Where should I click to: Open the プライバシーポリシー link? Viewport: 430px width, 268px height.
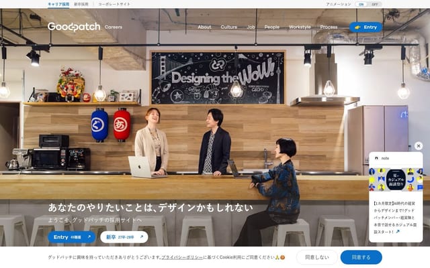point(182,257)
